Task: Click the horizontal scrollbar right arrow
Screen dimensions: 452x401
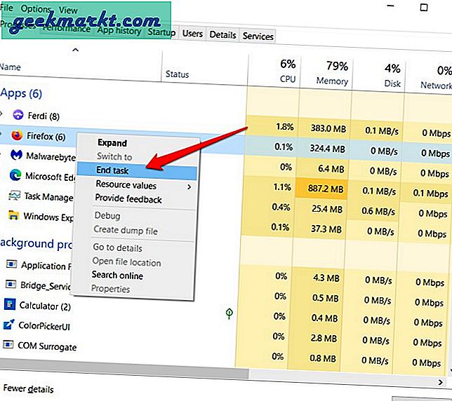Action: coord(440,382)
